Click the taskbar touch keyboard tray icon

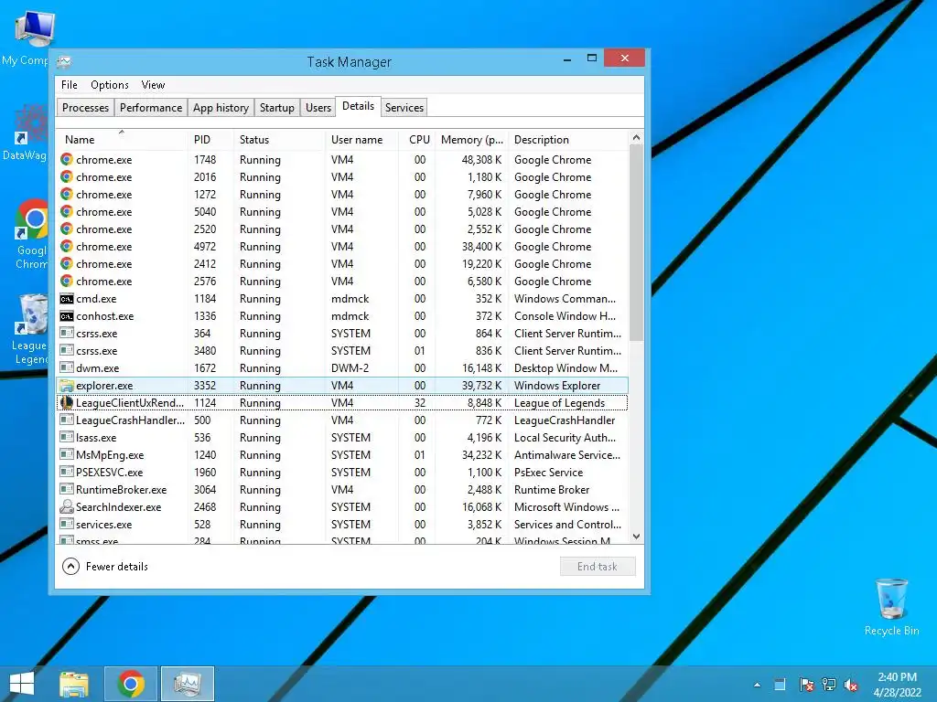(780, 685)
